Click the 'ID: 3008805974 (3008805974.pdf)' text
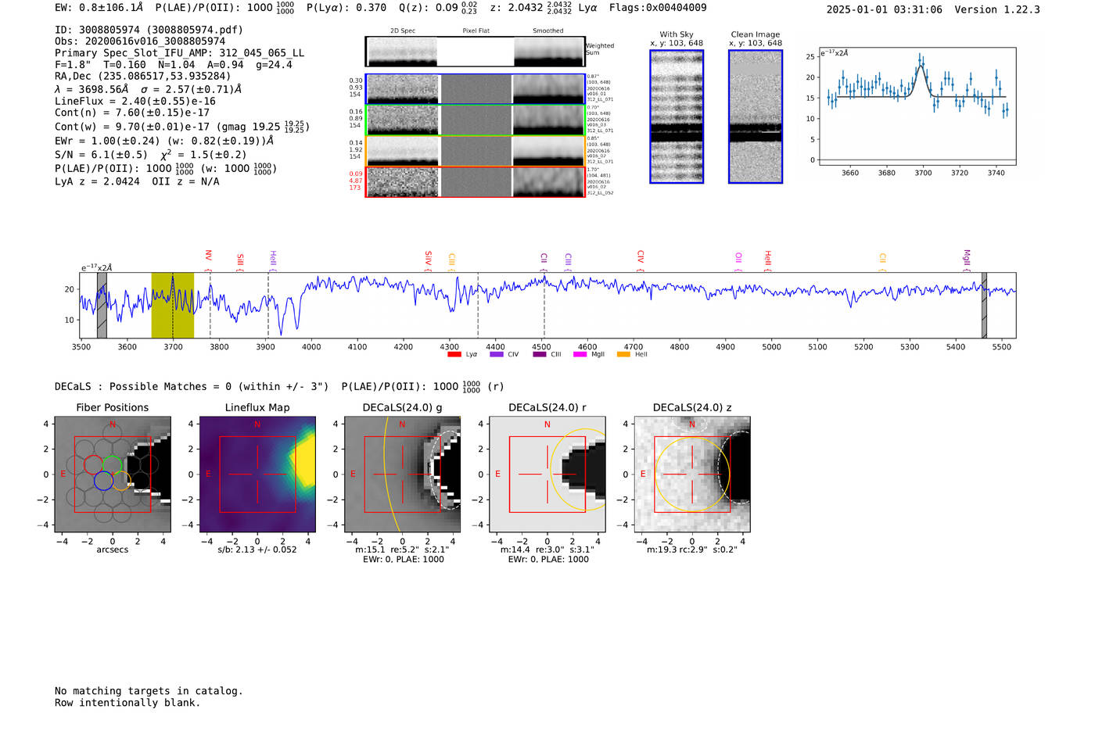 [149, 30]
